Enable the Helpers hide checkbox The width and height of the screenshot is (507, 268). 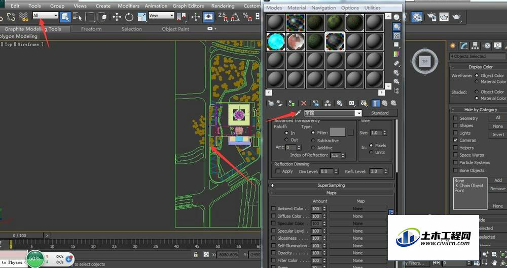pyautogui.click(x=455, y=148)
